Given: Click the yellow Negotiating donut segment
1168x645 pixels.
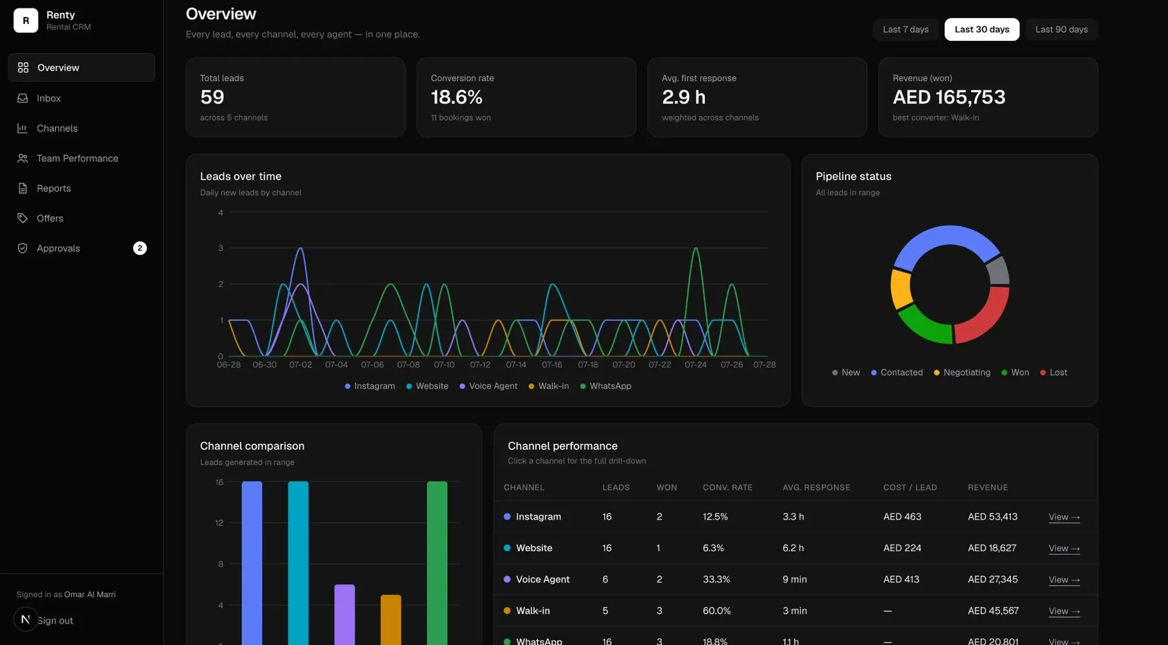Looking at the screenshot, I should [901, 288].
